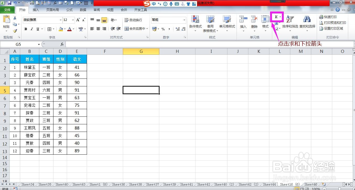Expand the number format 常规 dropdown
The width and height of the screenshot is (355, 190).
click(184, 20)
